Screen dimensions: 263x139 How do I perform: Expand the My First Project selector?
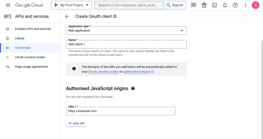tap(71, 5)
